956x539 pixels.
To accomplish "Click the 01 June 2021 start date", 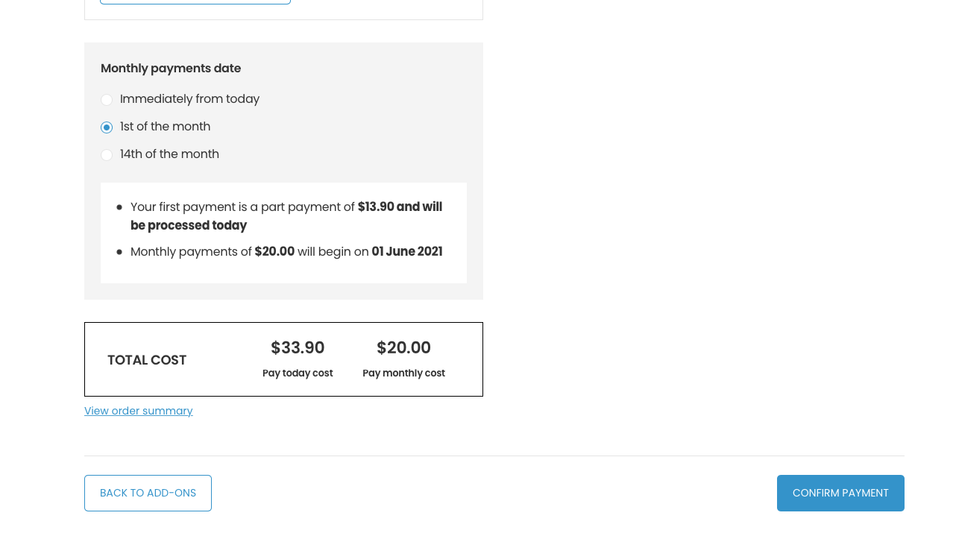I will point(407,252).
